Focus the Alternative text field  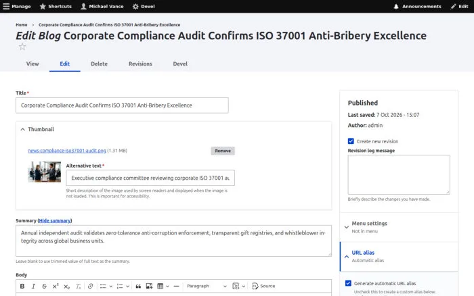pos(150,178)
